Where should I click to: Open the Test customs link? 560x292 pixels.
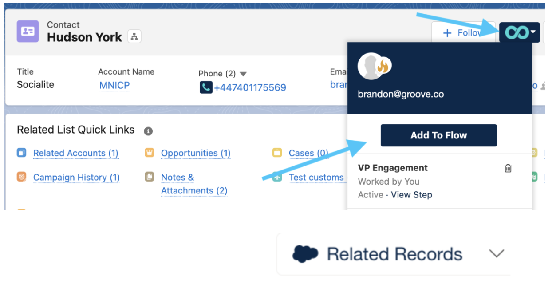[316, 177]
